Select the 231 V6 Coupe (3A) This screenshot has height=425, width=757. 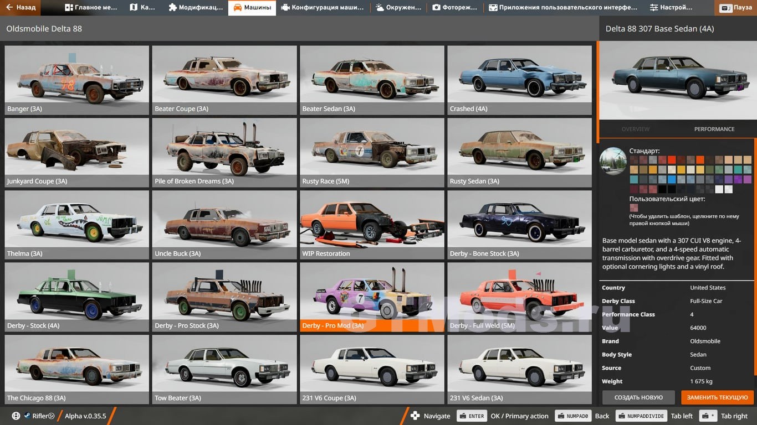tap(372, 369)
